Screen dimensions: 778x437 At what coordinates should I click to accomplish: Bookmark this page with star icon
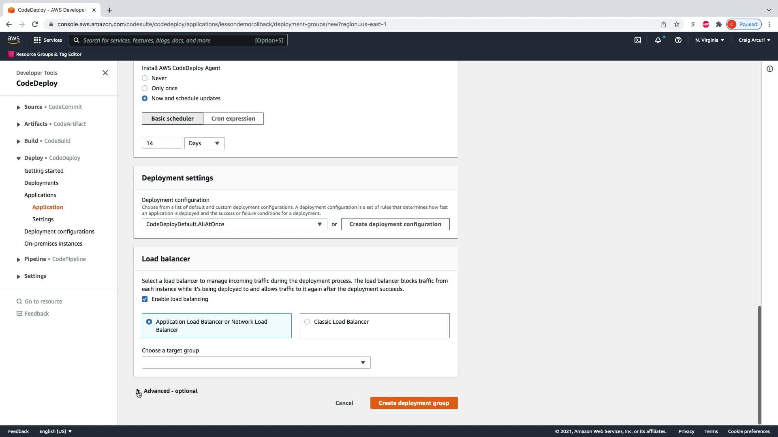tap(676, 24)
